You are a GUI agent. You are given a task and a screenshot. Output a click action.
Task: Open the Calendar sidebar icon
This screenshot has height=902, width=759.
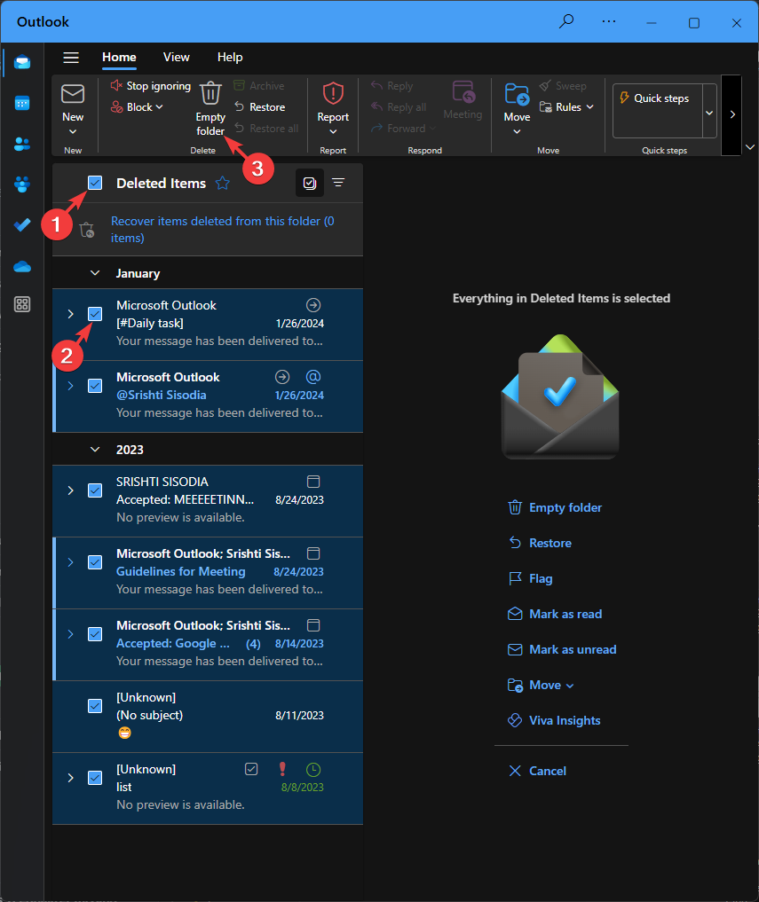pos(22,103)
